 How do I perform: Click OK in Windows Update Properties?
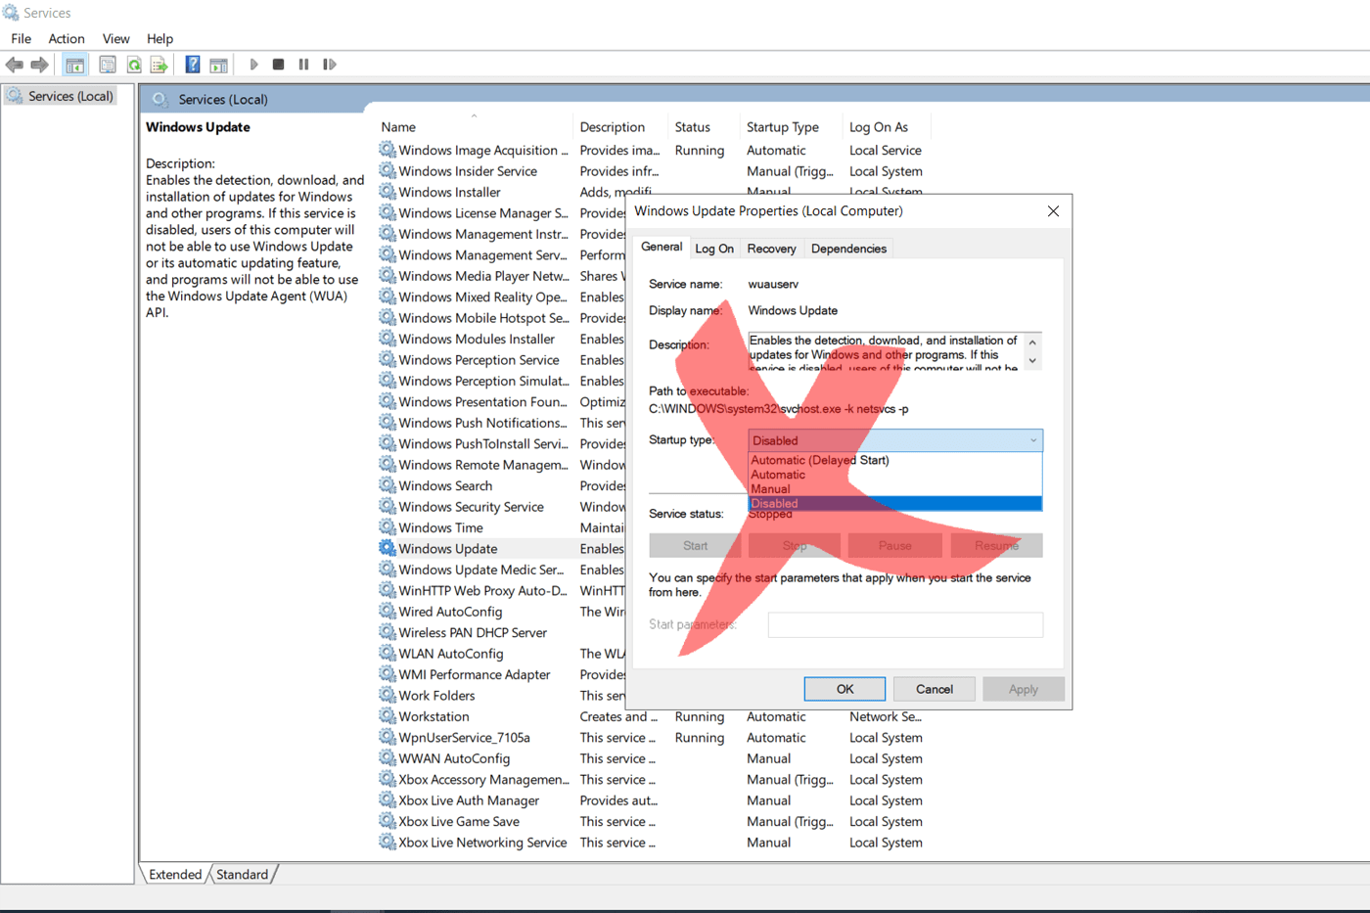pyautogui.click(x=845, y=689)
